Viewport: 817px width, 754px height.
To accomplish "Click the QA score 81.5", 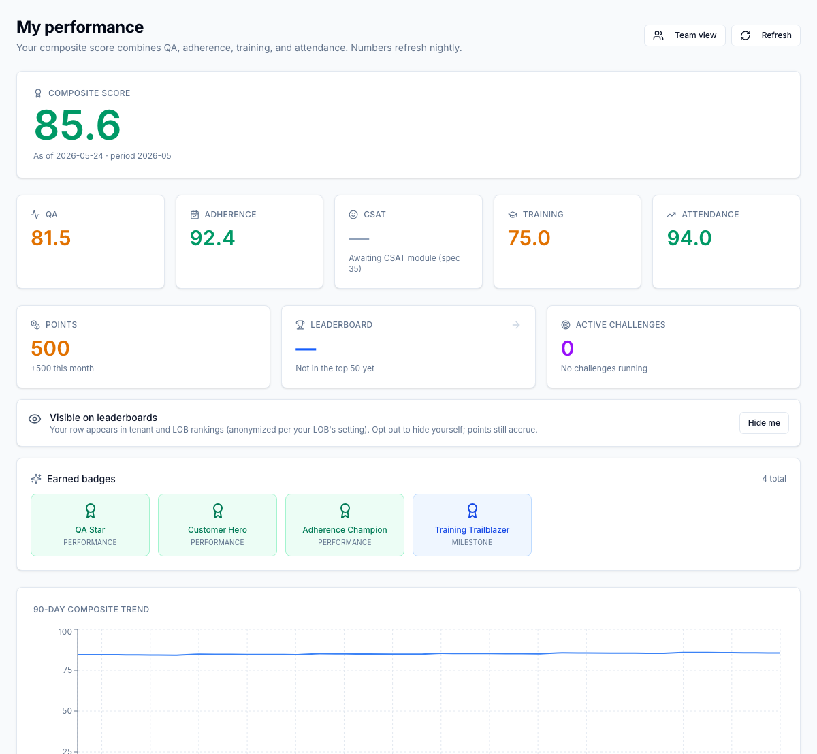I will [51, 238].
